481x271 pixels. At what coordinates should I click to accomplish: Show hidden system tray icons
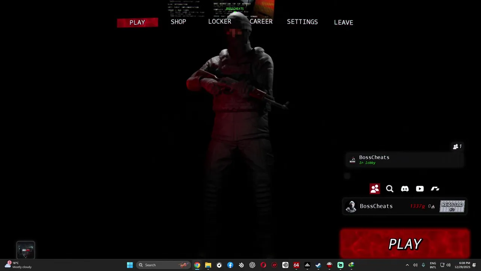[x=407, y=265]
